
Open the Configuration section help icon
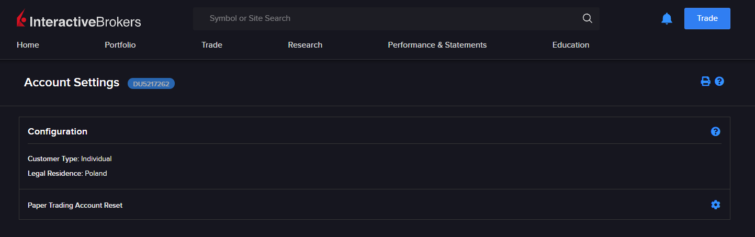(x=715, y=131)
